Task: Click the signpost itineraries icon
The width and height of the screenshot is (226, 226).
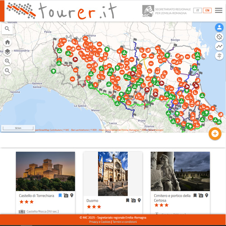Action: pos(219,56)
